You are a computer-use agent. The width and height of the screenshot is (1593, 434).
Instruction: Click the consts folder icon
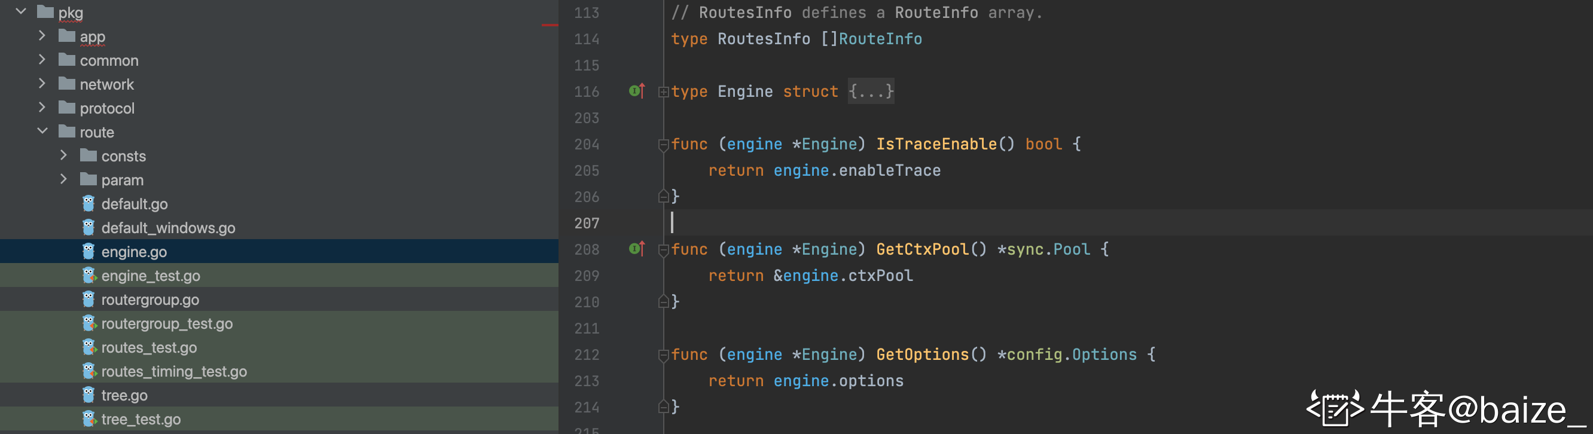pyautogui.click(x=89, y=155)
